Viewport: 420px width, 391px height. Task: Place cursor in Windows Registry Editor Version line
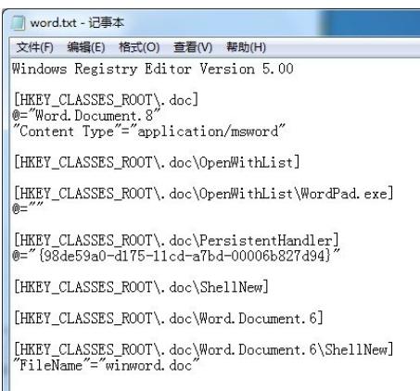coord(153,69)
